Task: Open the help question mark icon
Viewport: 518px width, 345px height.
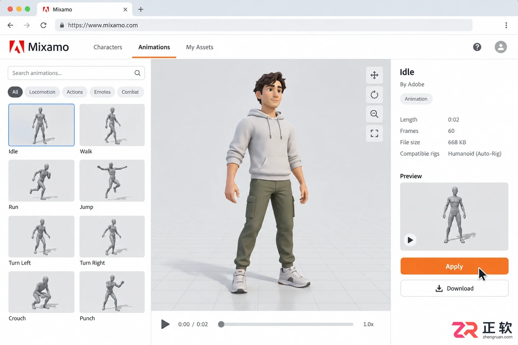Action: [477, 47]
